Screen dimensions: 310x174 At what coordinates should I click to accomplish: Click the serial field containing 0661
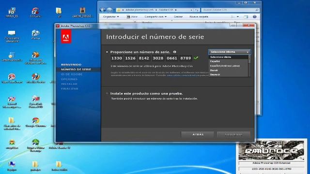(171, 58)
